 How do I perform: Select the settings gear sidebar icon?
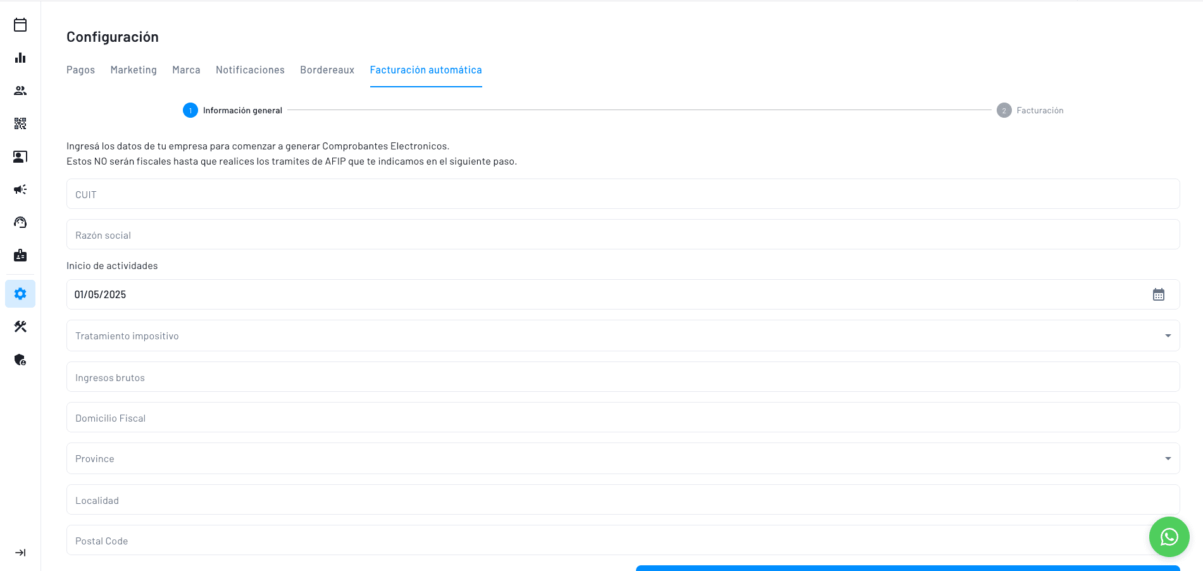[x=20, y=294]
